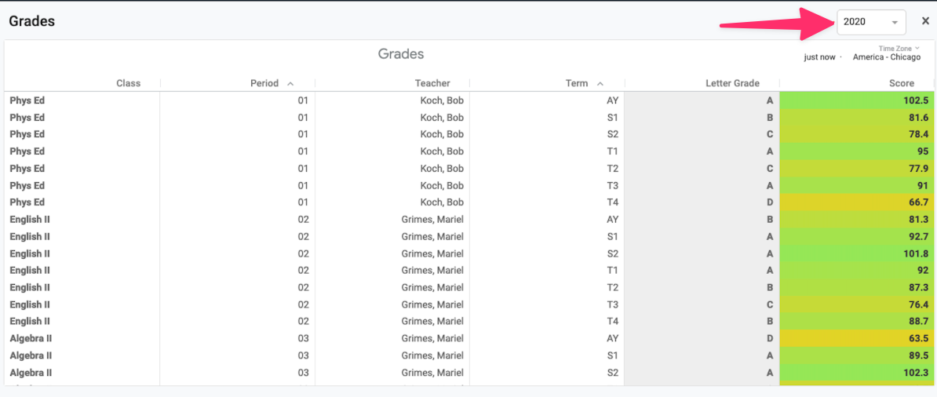Viewport: 937px width, 397px height.
Task: Click the Grades table title
Action: click(x=401, y=54)
